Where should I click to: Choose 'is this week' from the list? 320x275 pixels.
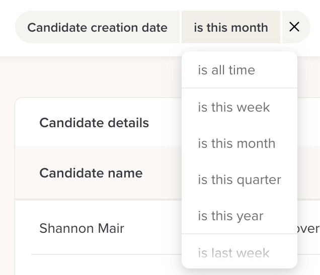pyautogui.click(x=234, y=107)
